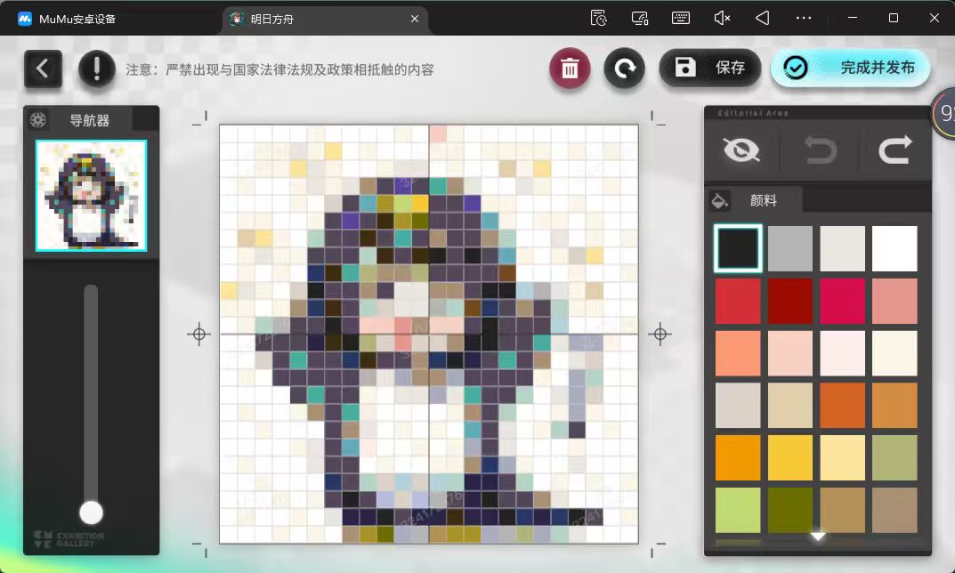Image resolution: width=955 pixels, height=573 pixels.
Task: Click the floating circular 9 badge
Action: (x=945, y=113)
